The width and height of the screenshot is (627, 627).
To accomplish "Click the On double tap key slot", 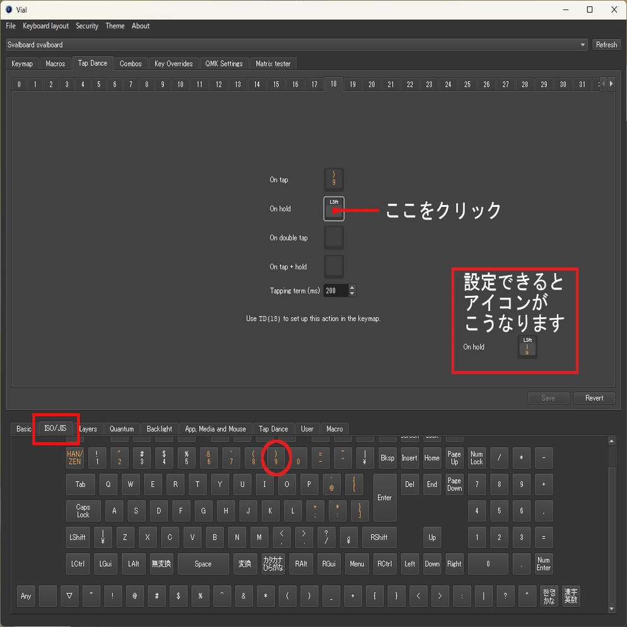I will tap(334, 238).
